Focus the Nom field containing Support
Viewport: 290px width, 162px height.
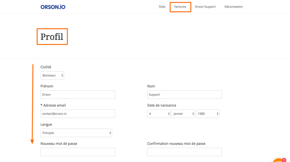tap(184, 95)
